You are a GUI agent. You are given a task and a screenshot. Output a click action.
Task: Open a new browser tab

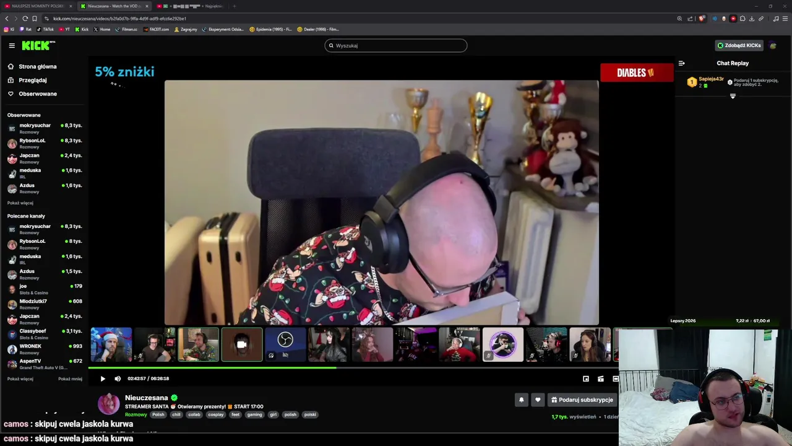(x=235, y=6)
